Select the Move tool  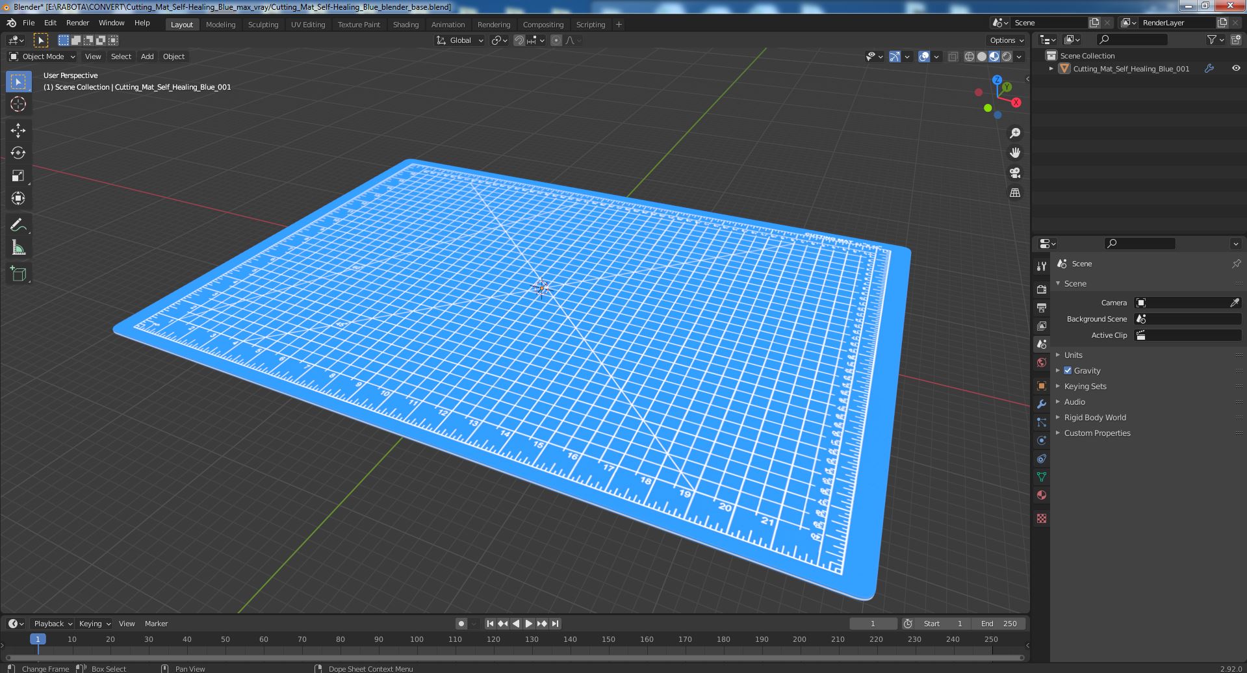(x=18, y=131)
